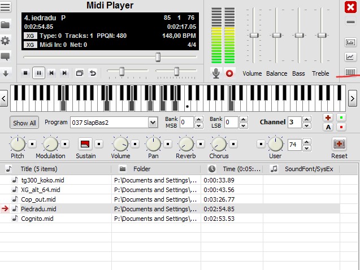This screenshot has height=270, width=360.
Task: Skip to the previous track
Action: (x=51, y=73)
